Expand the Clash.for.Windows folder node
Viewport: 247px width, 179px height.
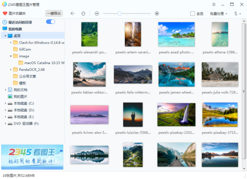pos(11,42)
